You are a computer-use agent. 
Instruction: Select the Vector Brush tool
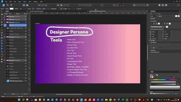[x=2, y=30]
